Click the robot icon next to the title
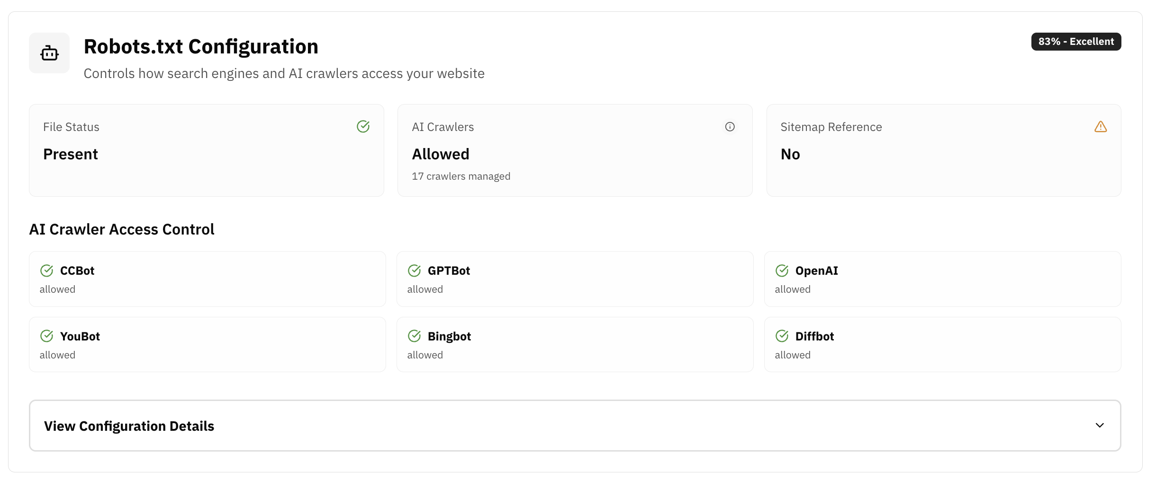 (x=49, y=53)
